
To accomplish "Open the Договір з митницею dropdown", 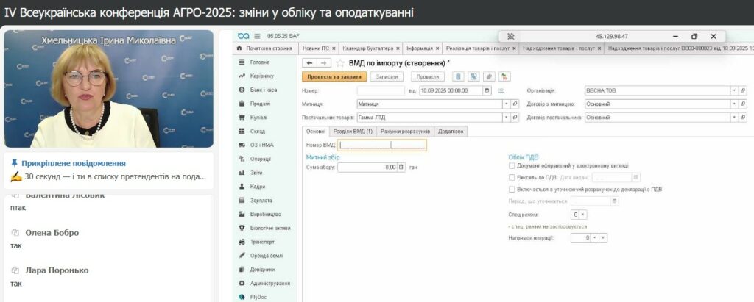I will 733,104.
